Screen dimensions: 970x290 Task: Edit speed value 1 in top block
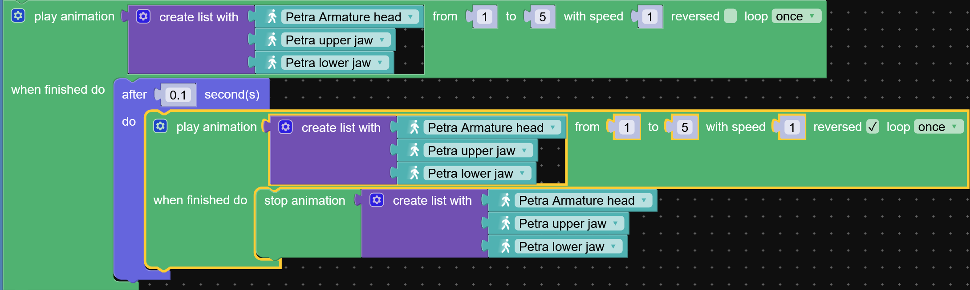(649, 17)
